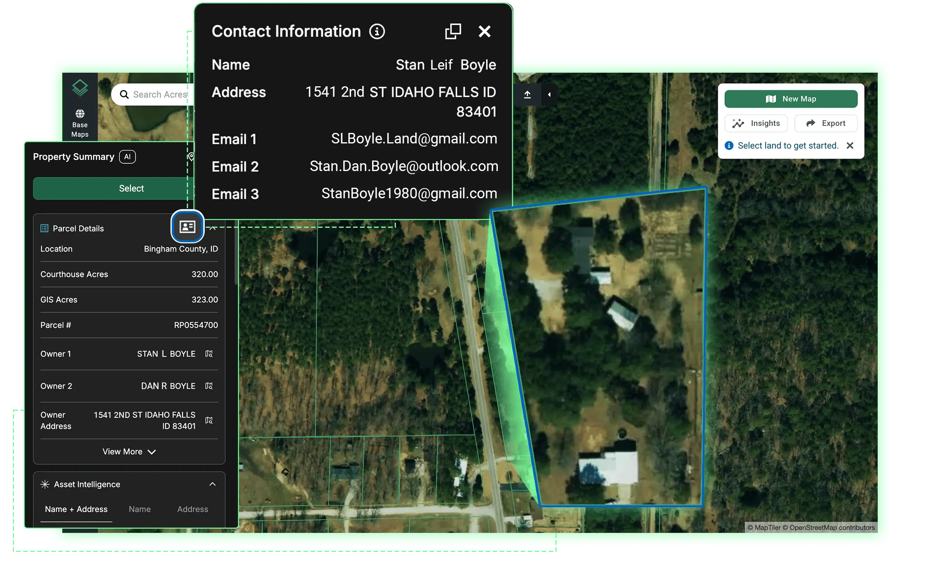Click MapTiler OpenStreetMap attribution text
This screenshot has height=571, width=933.
811,527
